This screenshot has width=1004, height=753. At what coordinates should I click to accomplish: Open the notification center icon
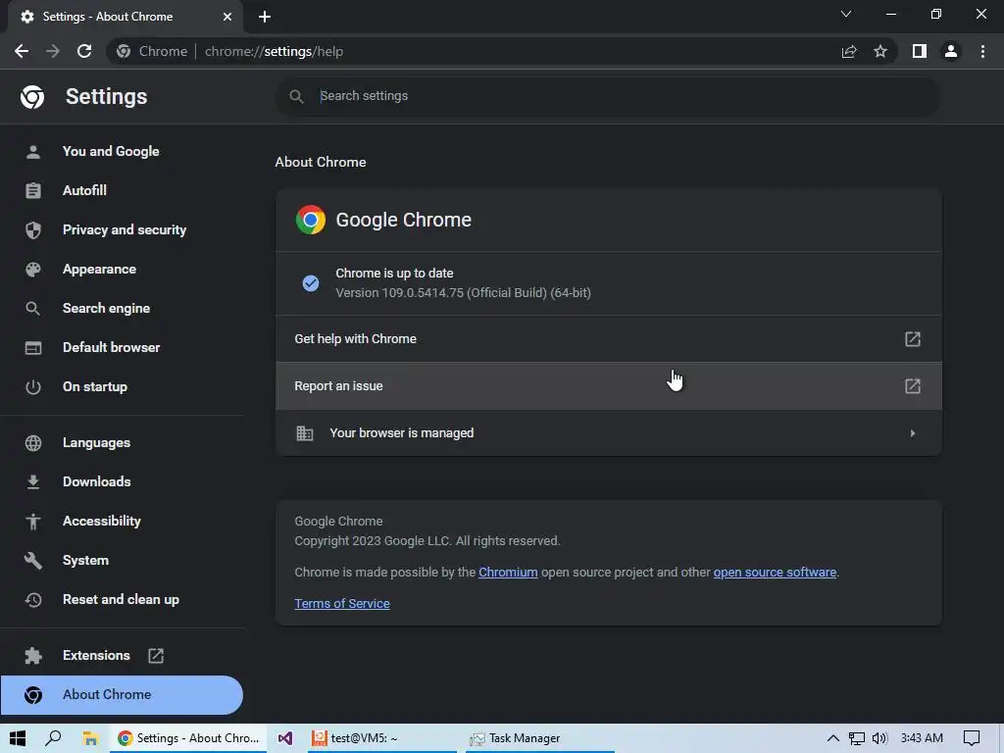pyautogui.click(x=972, y=738)
